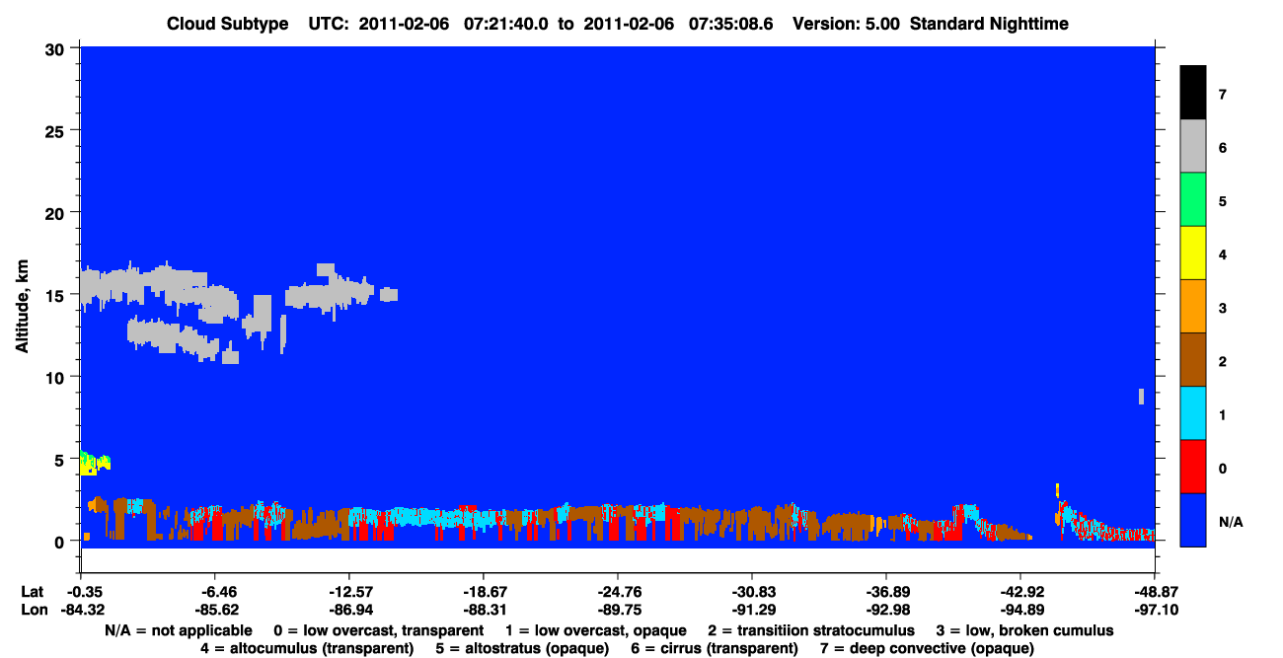Click the longitude value -88.31

tap(484, 610)
